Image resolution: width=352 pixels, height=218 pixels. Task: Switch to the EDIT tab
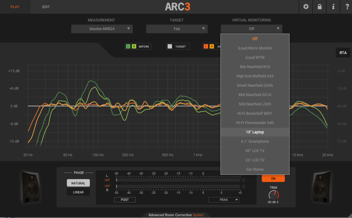point(46,7)
